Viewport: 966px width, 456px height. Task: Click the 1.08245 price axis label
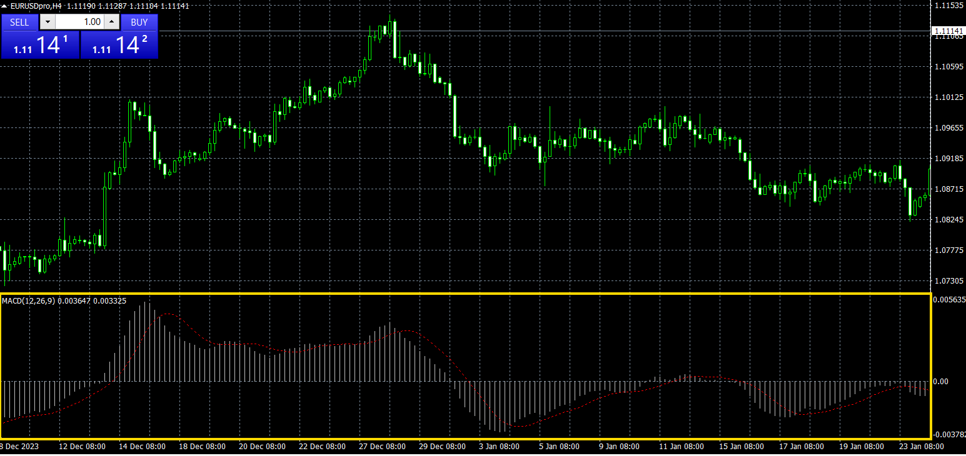click(x=948, y=219)
